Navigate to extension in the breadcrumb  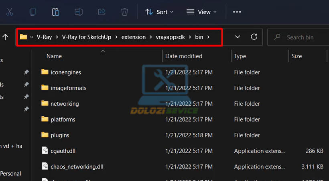tap(134, 37)
